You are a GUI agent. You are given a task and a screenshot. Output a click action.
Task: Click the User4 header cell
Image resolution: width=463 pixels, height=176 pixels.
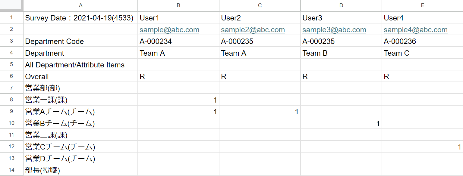click(394, 18)
